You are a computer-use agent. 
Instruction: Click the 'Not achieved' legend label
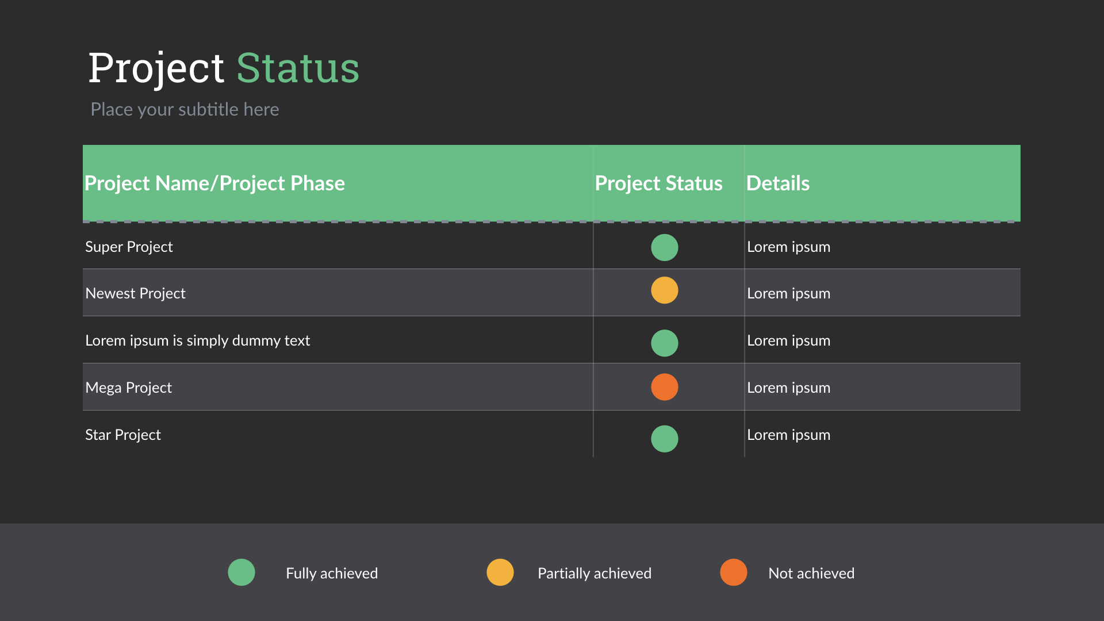(x=811, y=573)
